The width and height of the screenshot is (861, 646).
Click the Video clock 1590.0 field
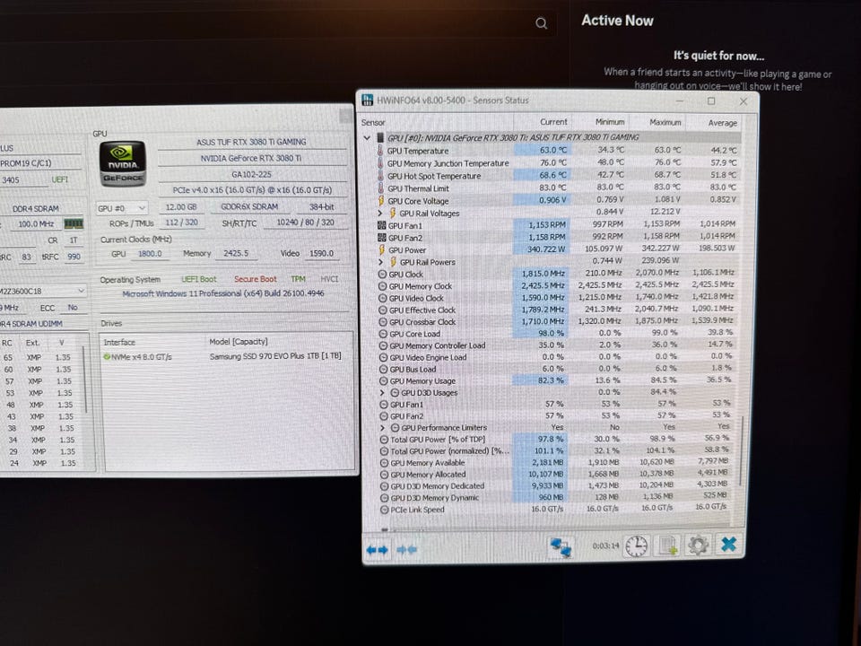click(321, 253)
